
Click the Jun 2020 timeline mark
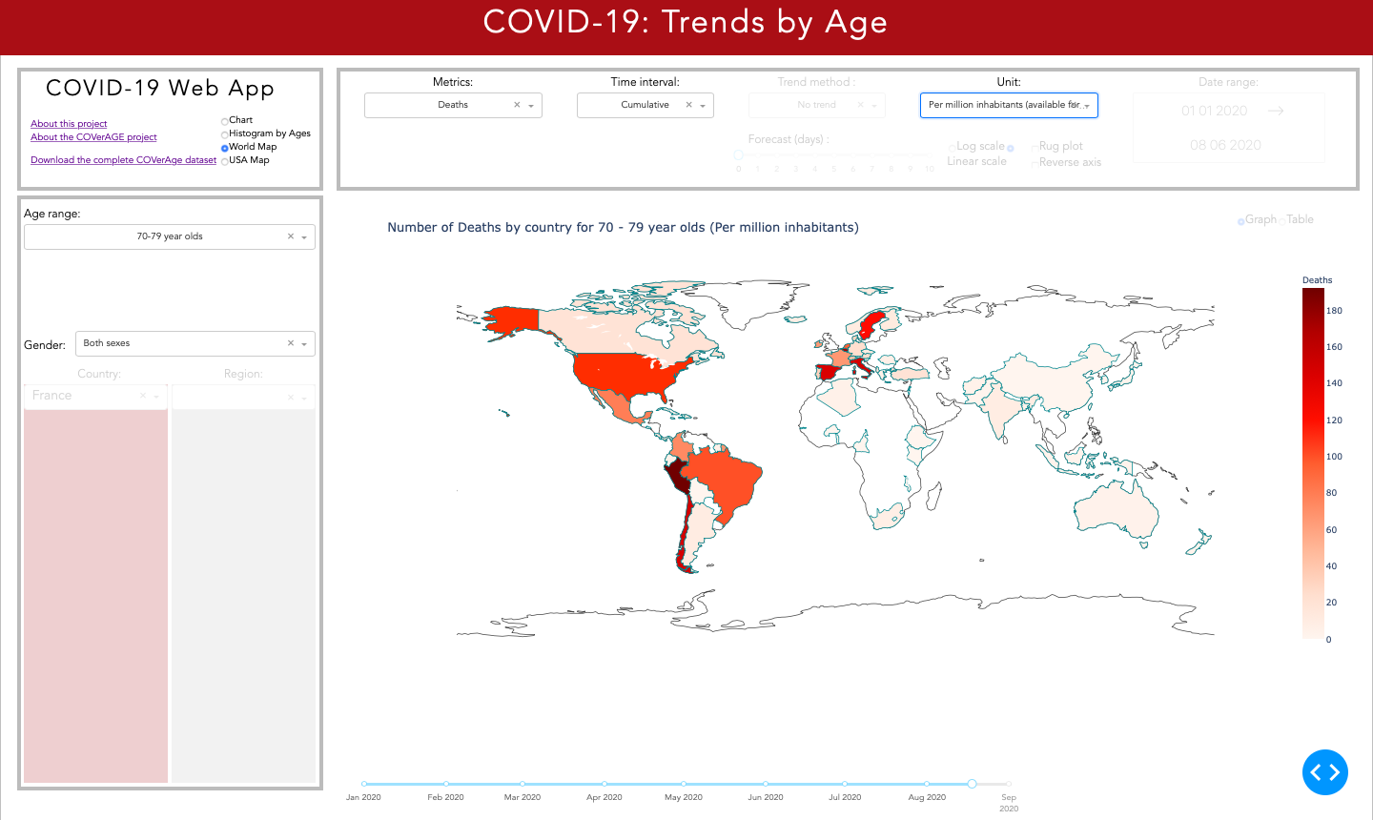click(766, 797)
